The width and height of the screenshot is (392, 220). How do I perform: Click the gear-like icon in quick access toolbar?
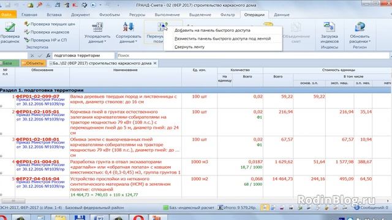click(85, 5)
